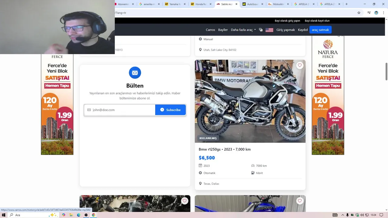This screenshot has height=218, width=388.
Task: Expand the Daha fazla araç dropdown
Action: click(243, 30)
